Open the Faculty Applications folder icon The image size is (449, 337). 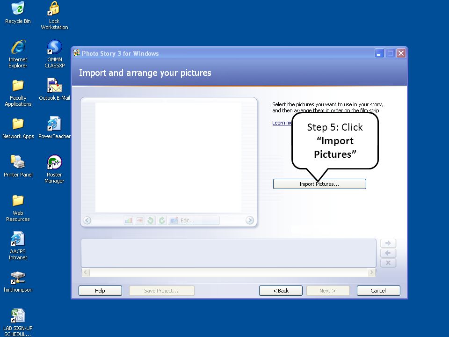click(18, 92)
